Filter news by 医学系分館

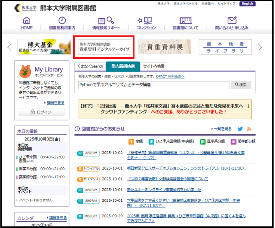[x=212, y=142]
